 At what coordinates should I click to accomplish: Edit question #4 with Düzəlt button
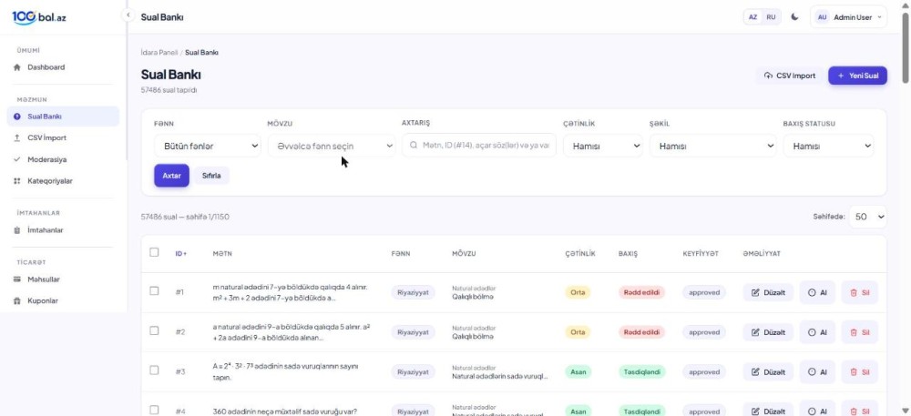(768, 411)
